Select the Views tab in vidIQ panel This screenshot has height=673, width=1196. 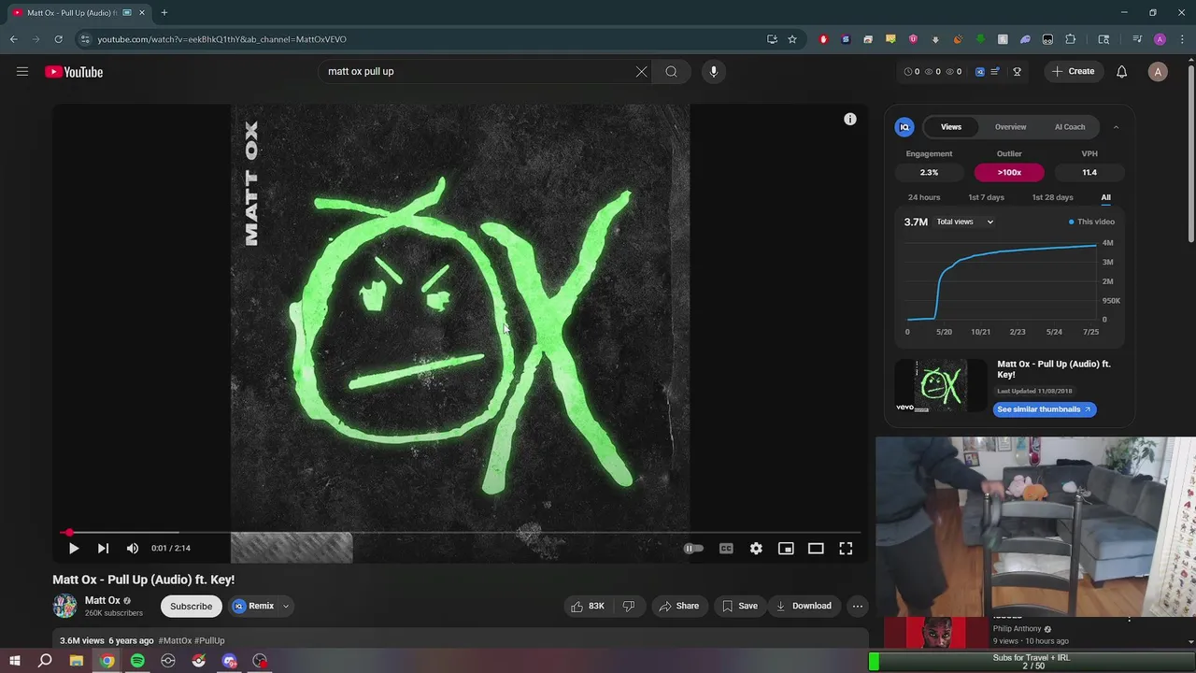951,127
